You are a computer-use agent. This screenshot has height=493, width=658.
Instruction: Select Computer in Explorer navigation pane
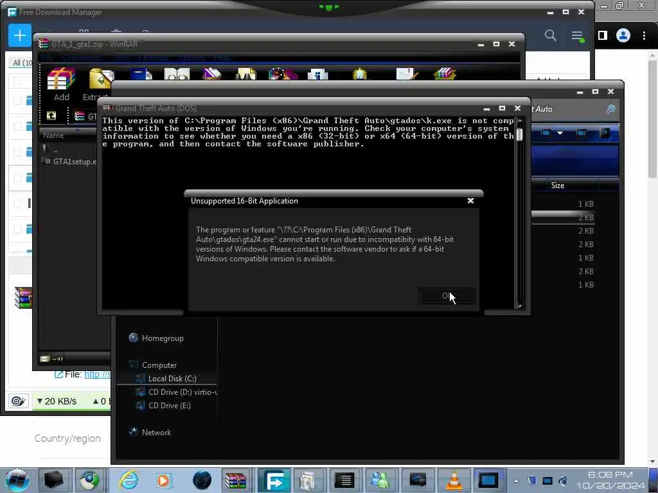point(159,365)
